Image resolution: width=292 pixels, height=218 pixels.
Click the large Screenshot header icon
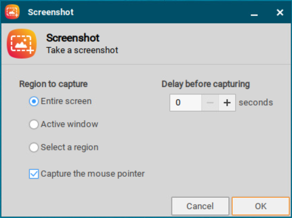point(21,44)
